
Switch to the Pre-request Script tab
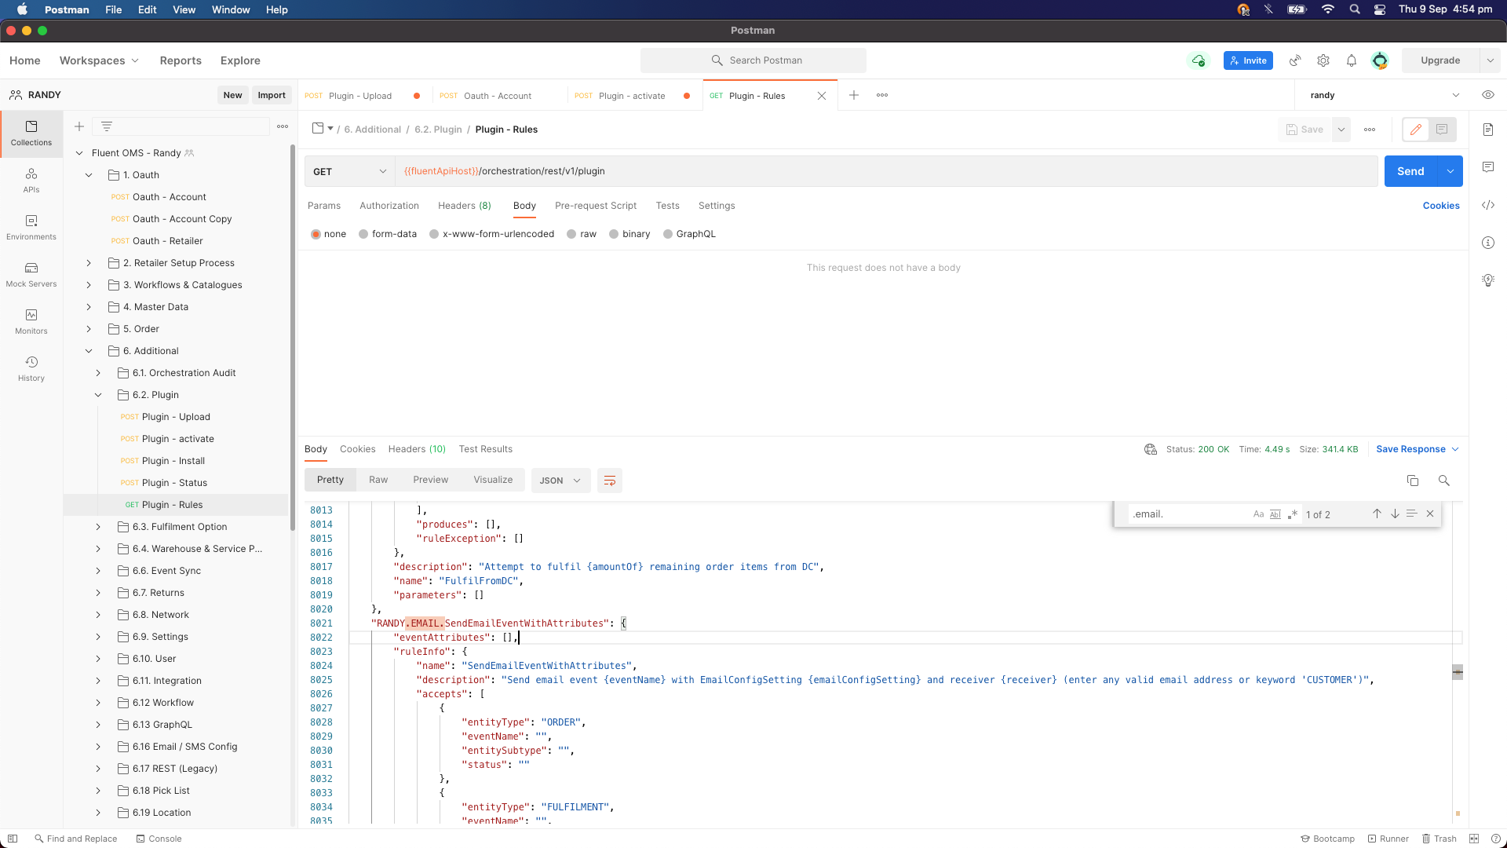point(595,206)
